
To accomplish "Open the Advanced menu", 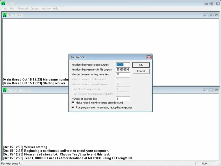I will coord(22,9).
